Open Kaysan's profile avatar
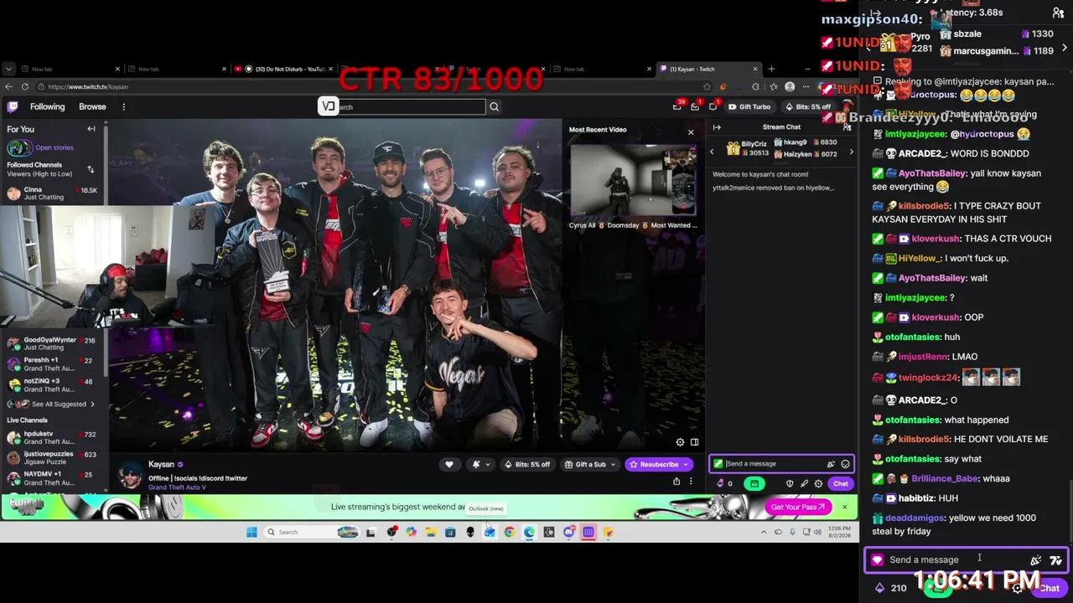The height and width of the screenshot is (603, 1073). tap(130, 476)
